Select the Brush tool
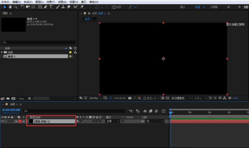The width and height of the screenshot is (249, 148). click(x=58, y=7)
